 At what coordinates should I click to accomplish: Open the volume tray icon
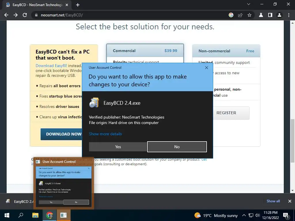258,215
